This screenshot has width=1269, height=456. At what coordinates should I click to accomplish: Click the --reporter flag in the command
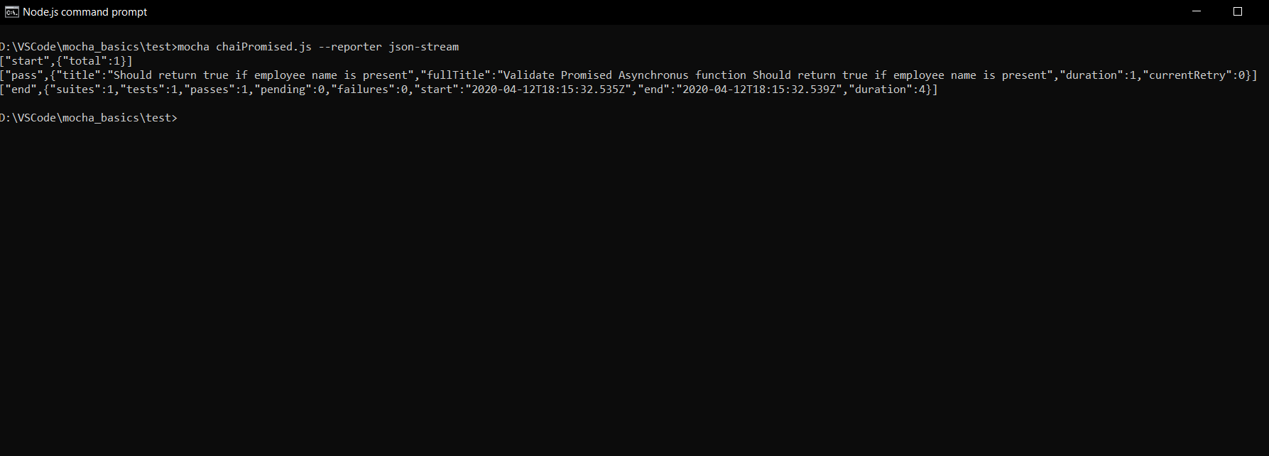pos(350,47)
